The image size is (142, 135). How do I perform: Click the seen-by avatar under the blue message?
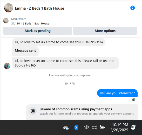coord(134,100)
